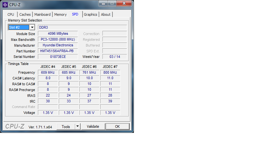The height and width of the screenshot is (148, 263).
Task: Expand the Slot #2 memory slot dropdown
Action: click(32, 27)
